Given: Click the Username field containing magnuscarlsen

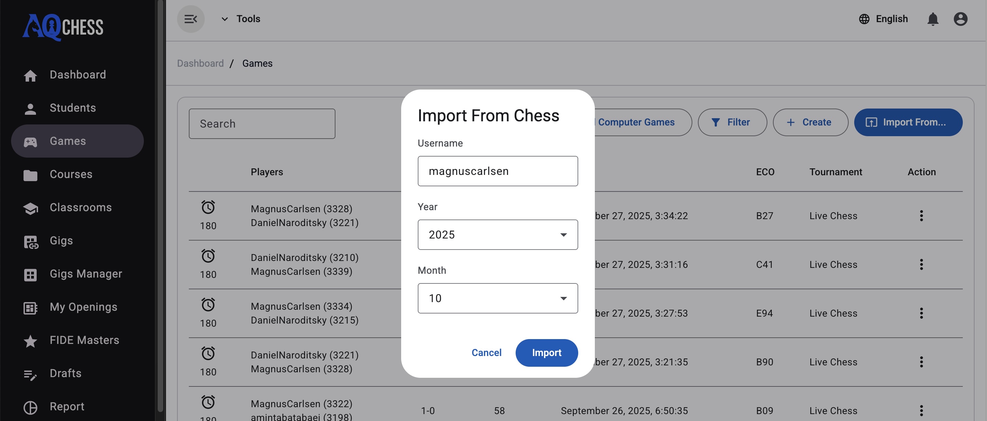Looking at the screenshot, I should pos(497,171).
